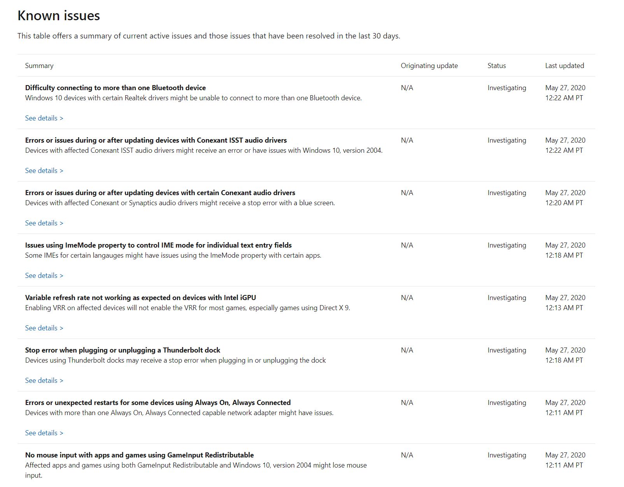
Task: Open See details for Conexant ISST audio issue
Action: click(44, 171)
